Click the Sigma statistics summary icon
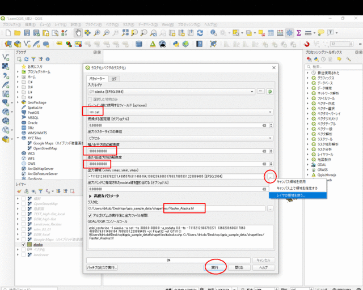 tap(299, 33)
